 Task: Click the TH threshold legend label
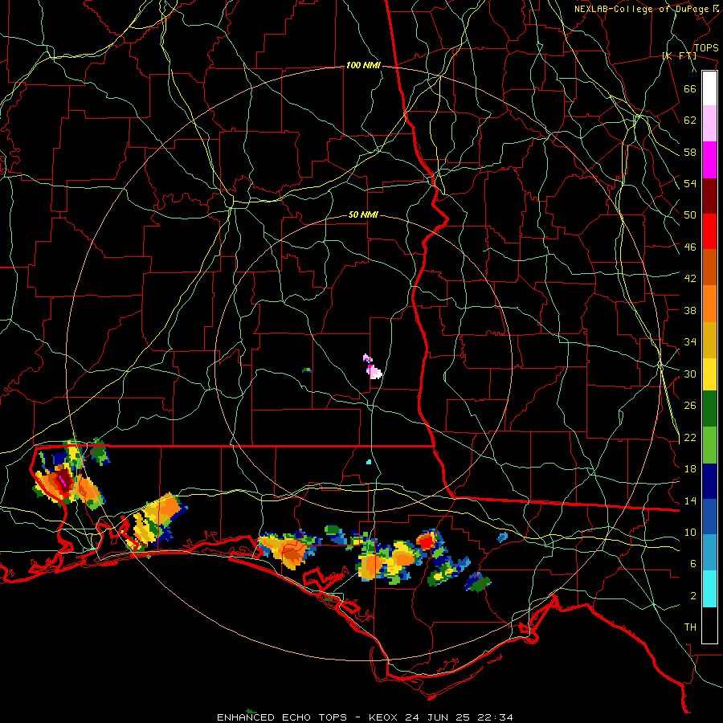[690, 627]
